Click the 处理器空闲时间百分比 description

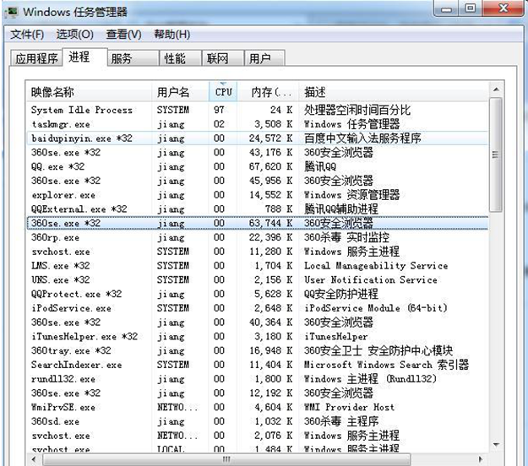pos(357,110)
